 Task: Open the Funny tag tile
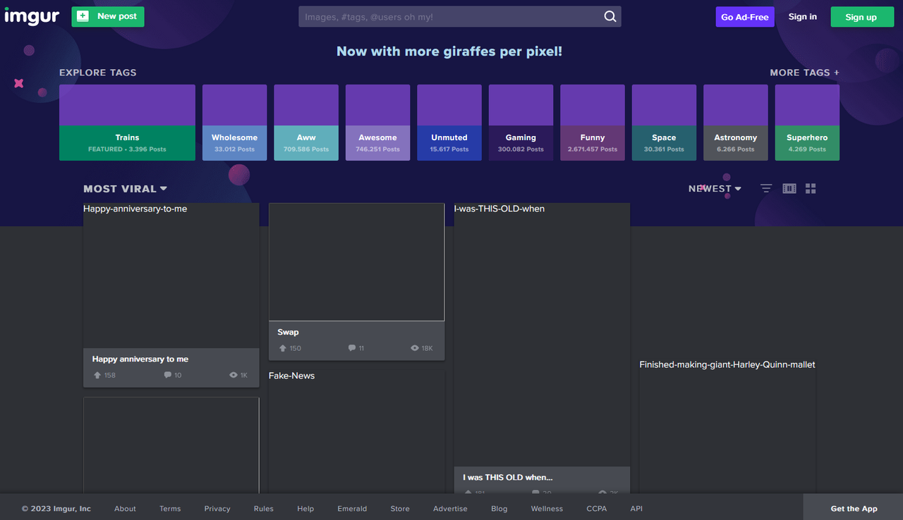point(593,123)
